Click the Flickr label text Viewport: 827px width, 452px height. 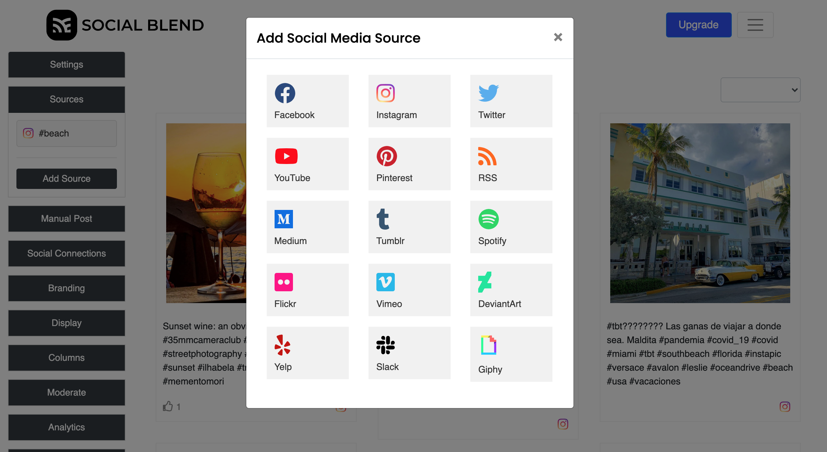[285, 304]
